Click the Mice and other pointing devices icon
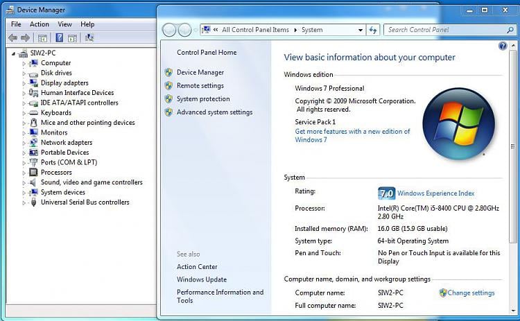The image size is (520, 321). (33, 123)
